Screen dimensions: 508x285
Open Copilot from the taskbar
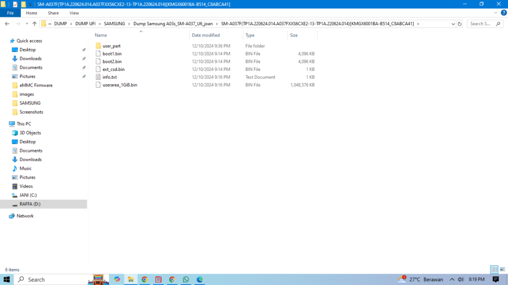click(117, 280)
